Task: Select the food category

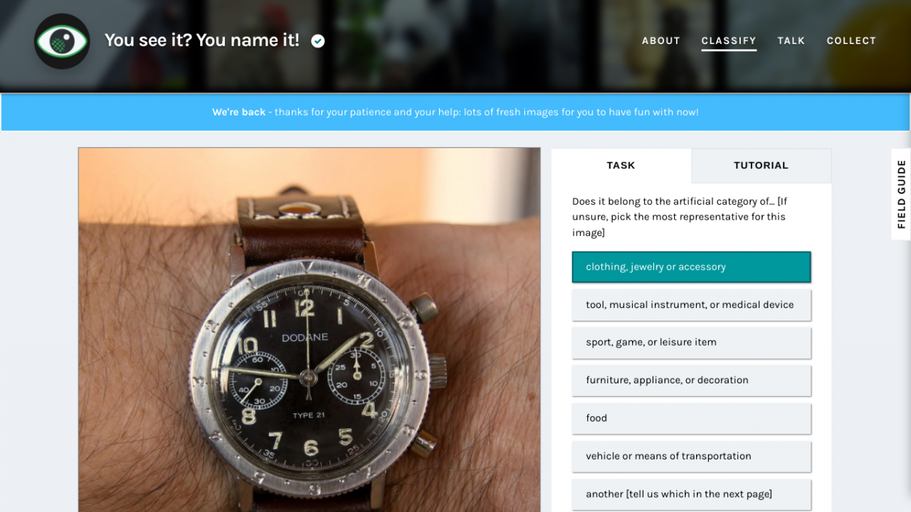Action: point(691,418)
